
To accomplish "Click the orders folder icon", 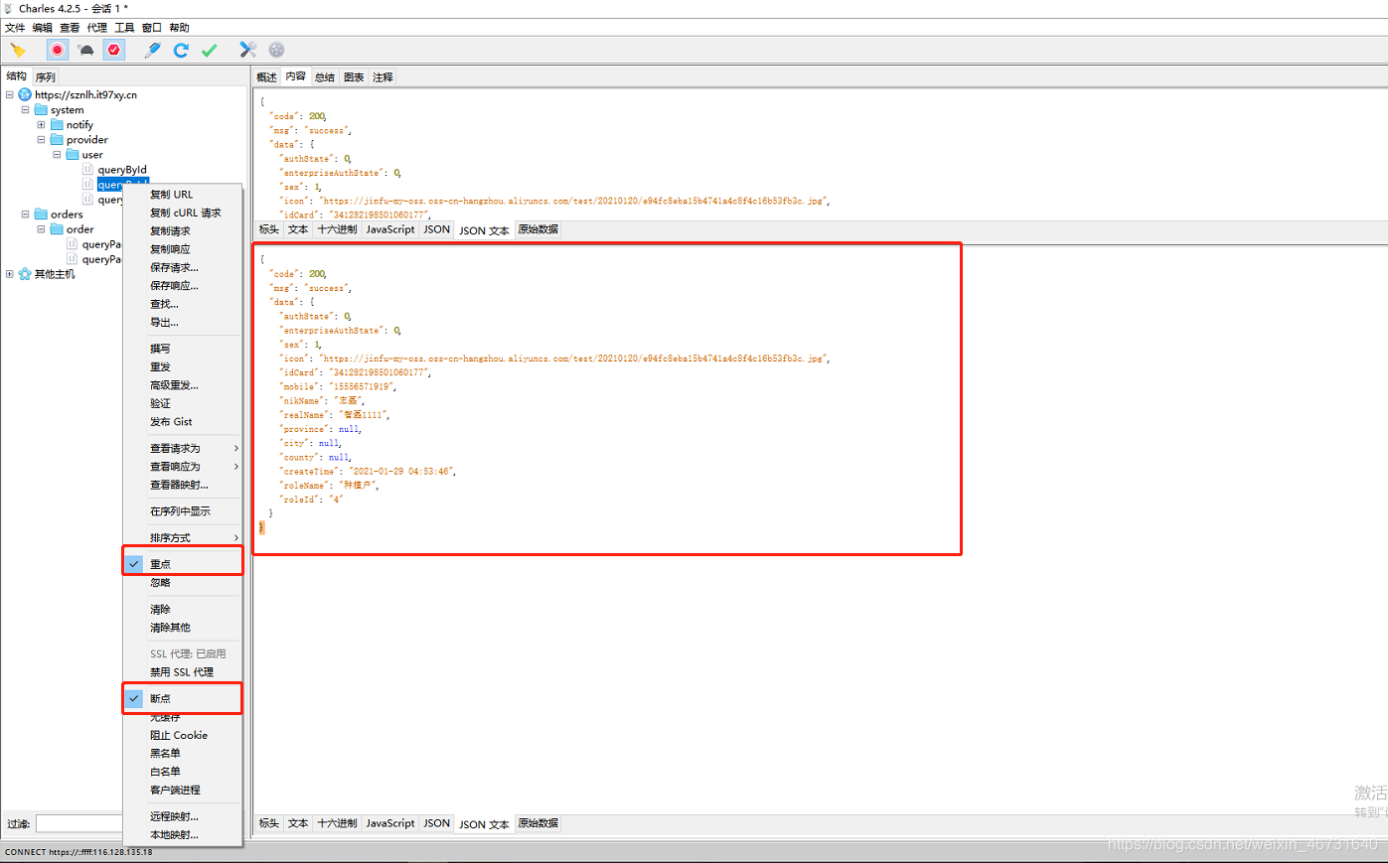I will [41, 214].
